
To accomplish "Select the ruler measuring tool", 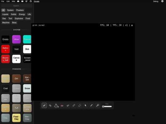I will 74,105.
